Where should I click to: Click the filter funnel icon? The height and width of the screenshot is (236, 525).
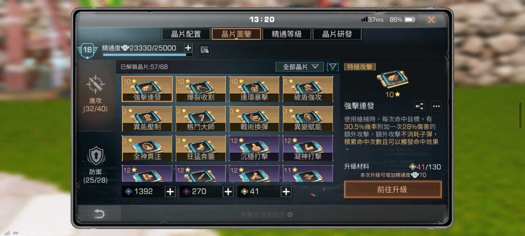332,67
